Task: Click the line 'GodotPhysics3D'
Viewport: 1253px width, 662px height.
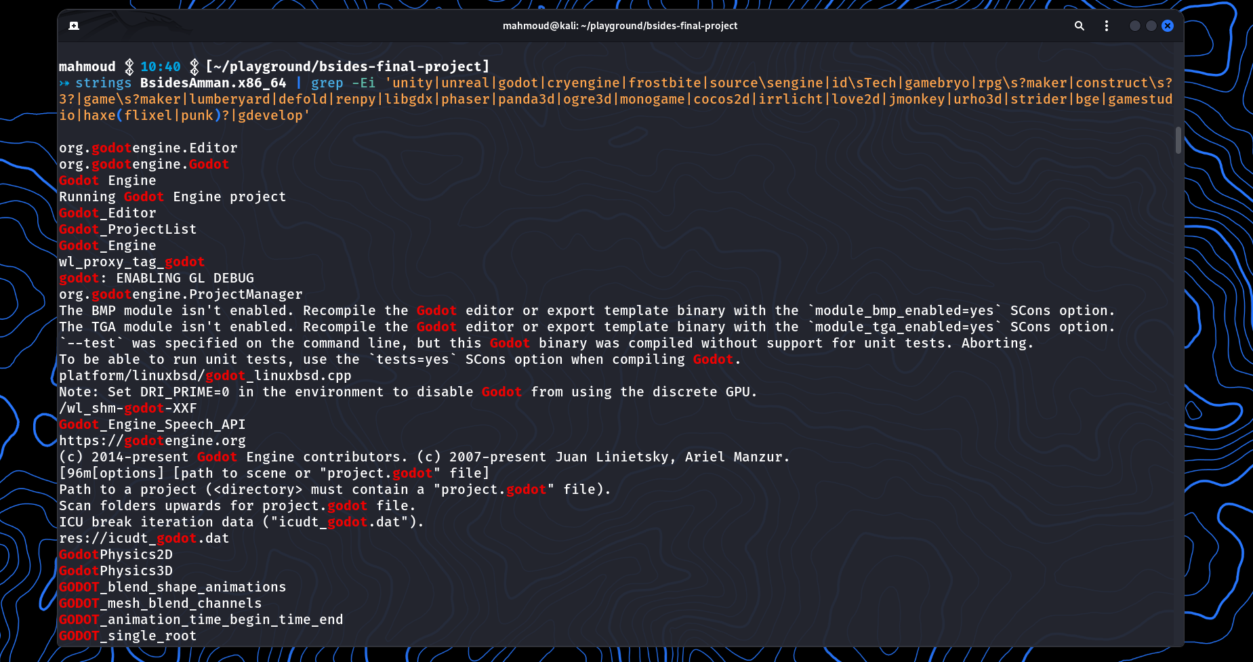Action: coord(116,571)
